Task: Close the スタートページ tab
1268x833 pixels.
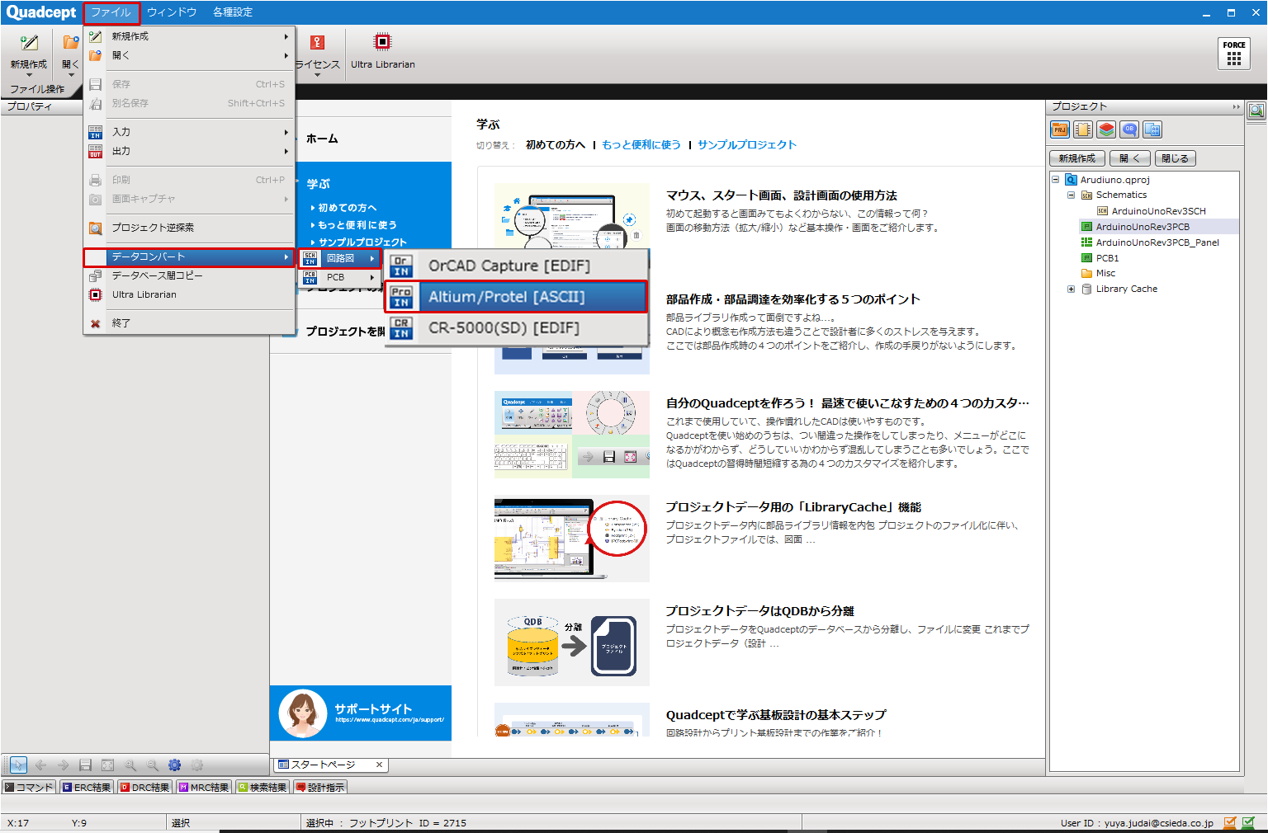Action: 380,765
